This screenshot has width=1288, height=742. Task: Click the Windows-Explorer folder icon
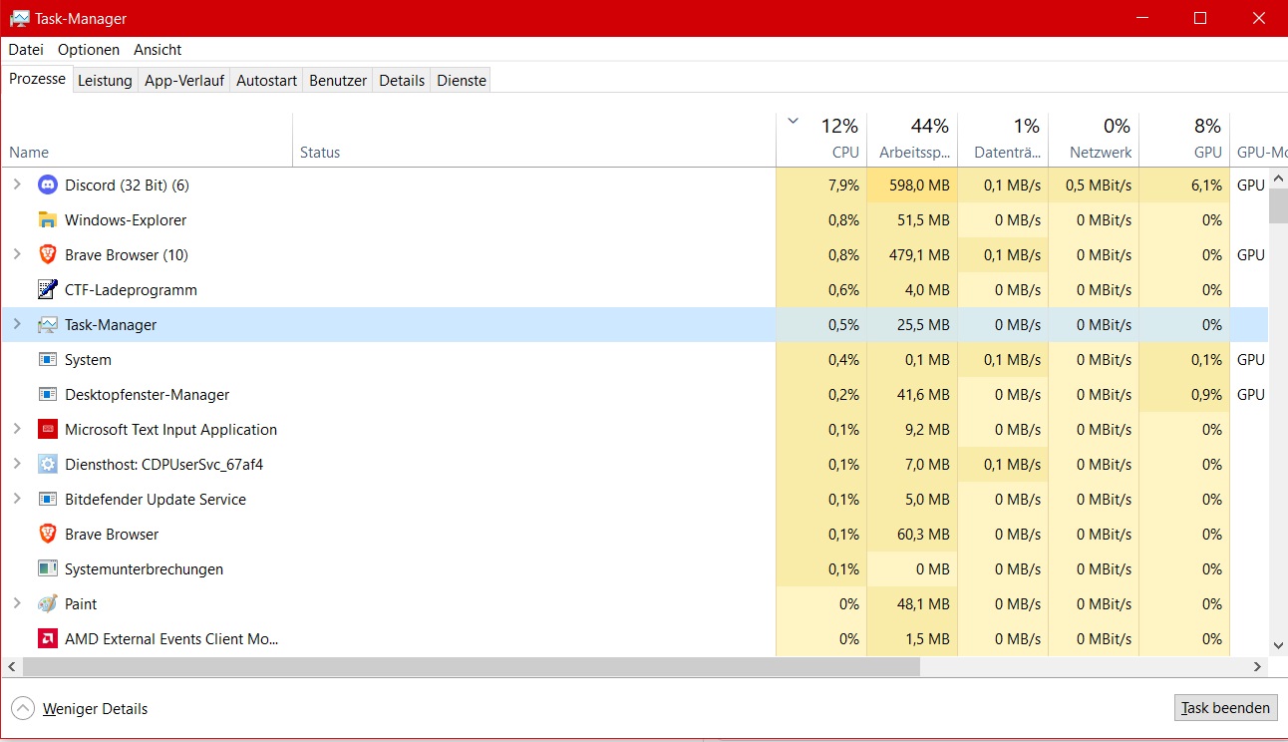coord(47,219)
